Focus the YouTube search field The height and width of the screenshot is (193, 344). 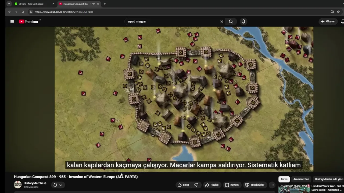point(172,21)
